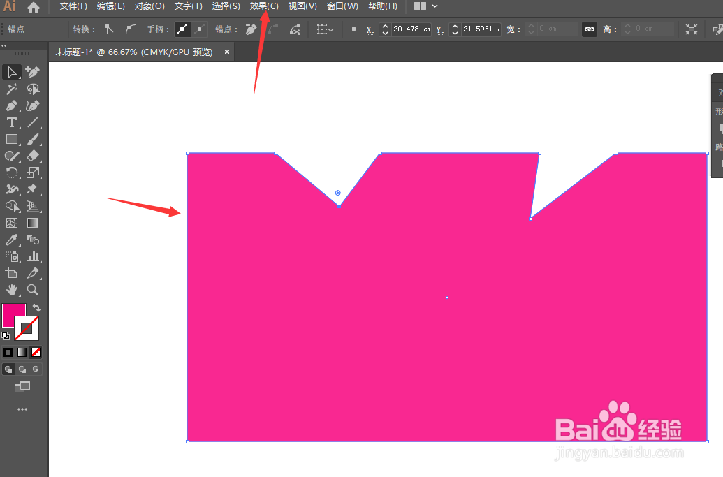Enable Draw Inside mode

coord(36,369)
